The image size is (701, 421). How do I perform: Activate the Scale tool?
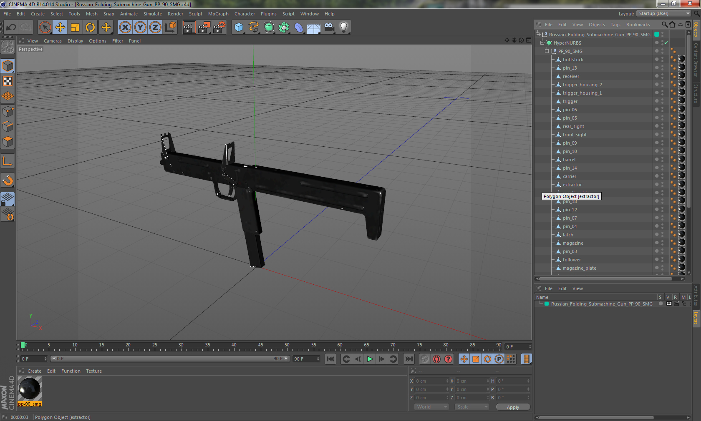click(x=75, y=28)
